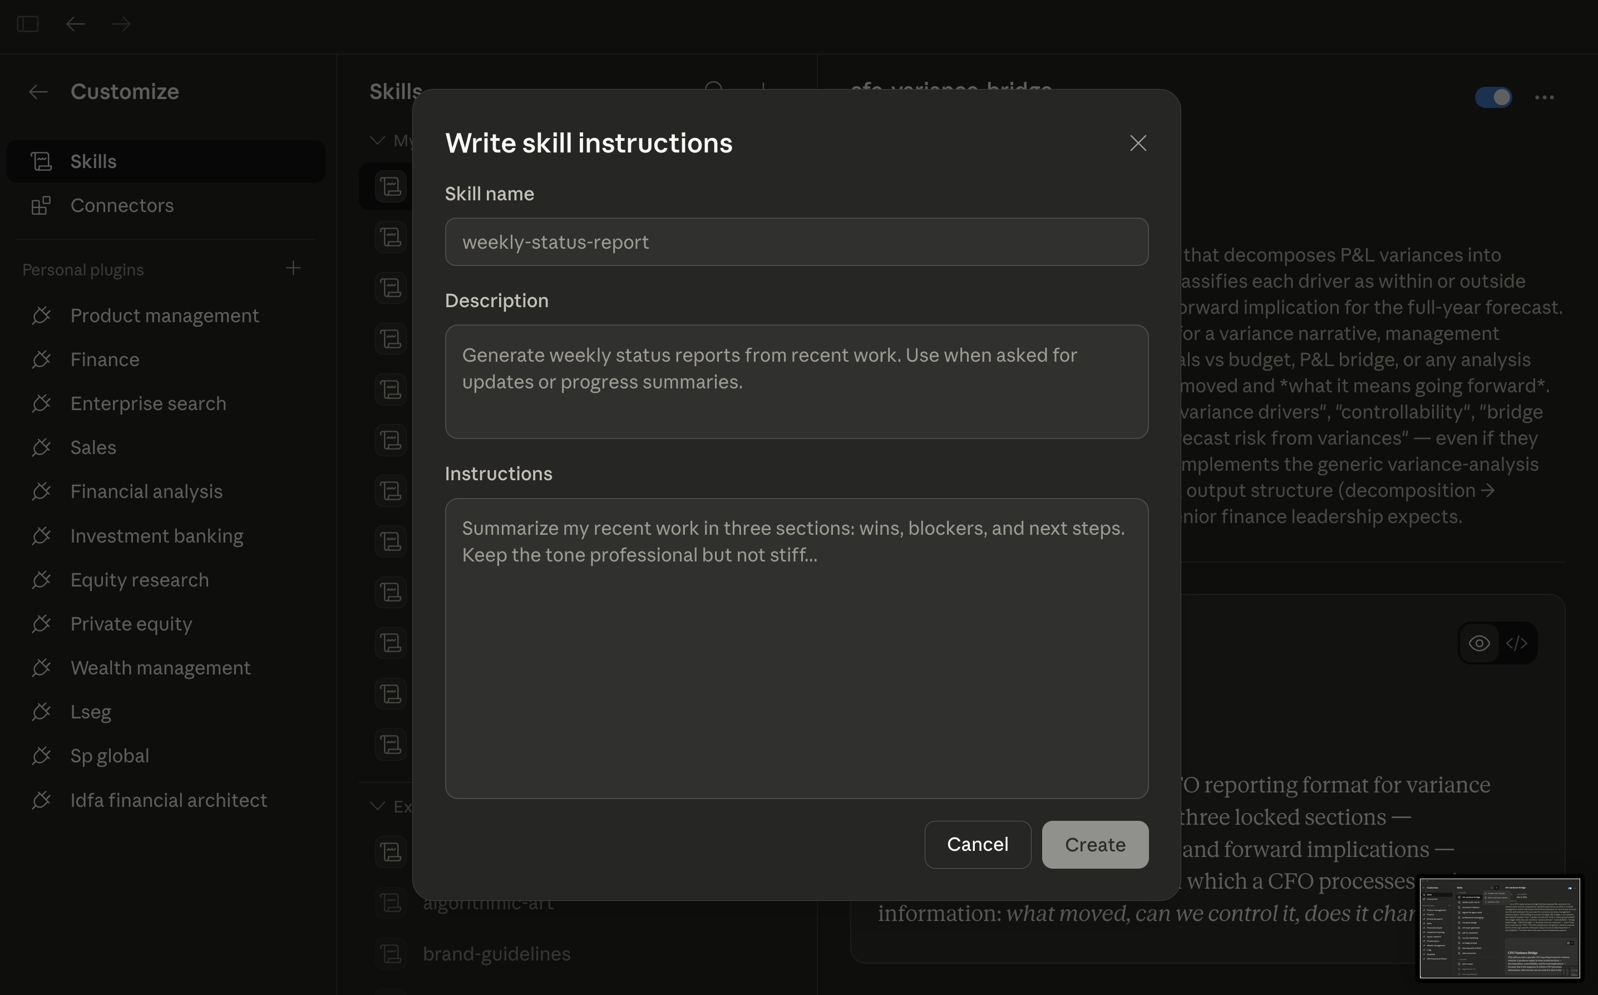This screenshot has width=1598, height=995.
Task: Toggle the cfo-variance-bridge skill switch
Action: [1494, 97]
